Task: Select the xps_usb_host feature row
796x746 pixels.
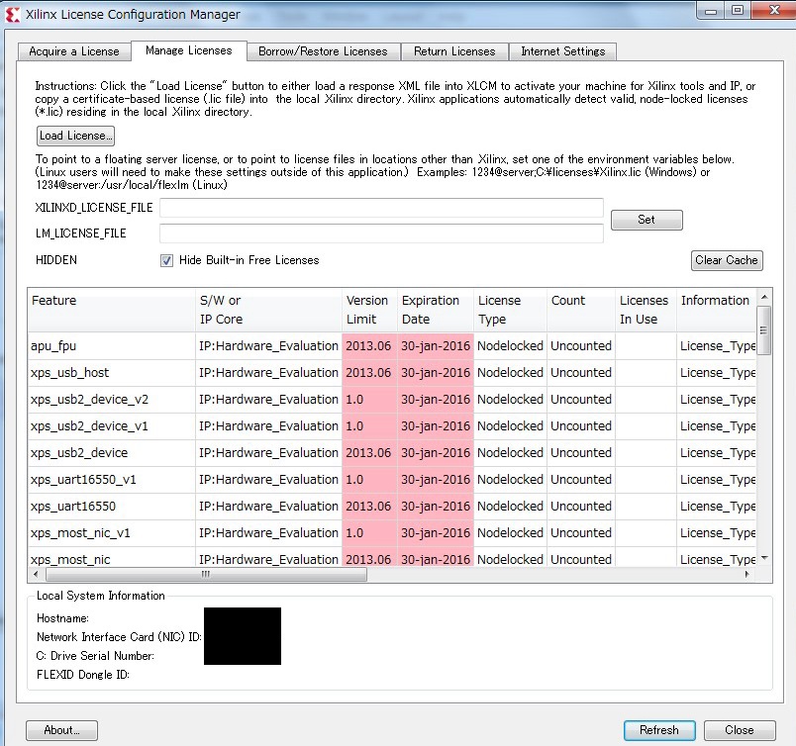Action: click(x=392, y=373)
